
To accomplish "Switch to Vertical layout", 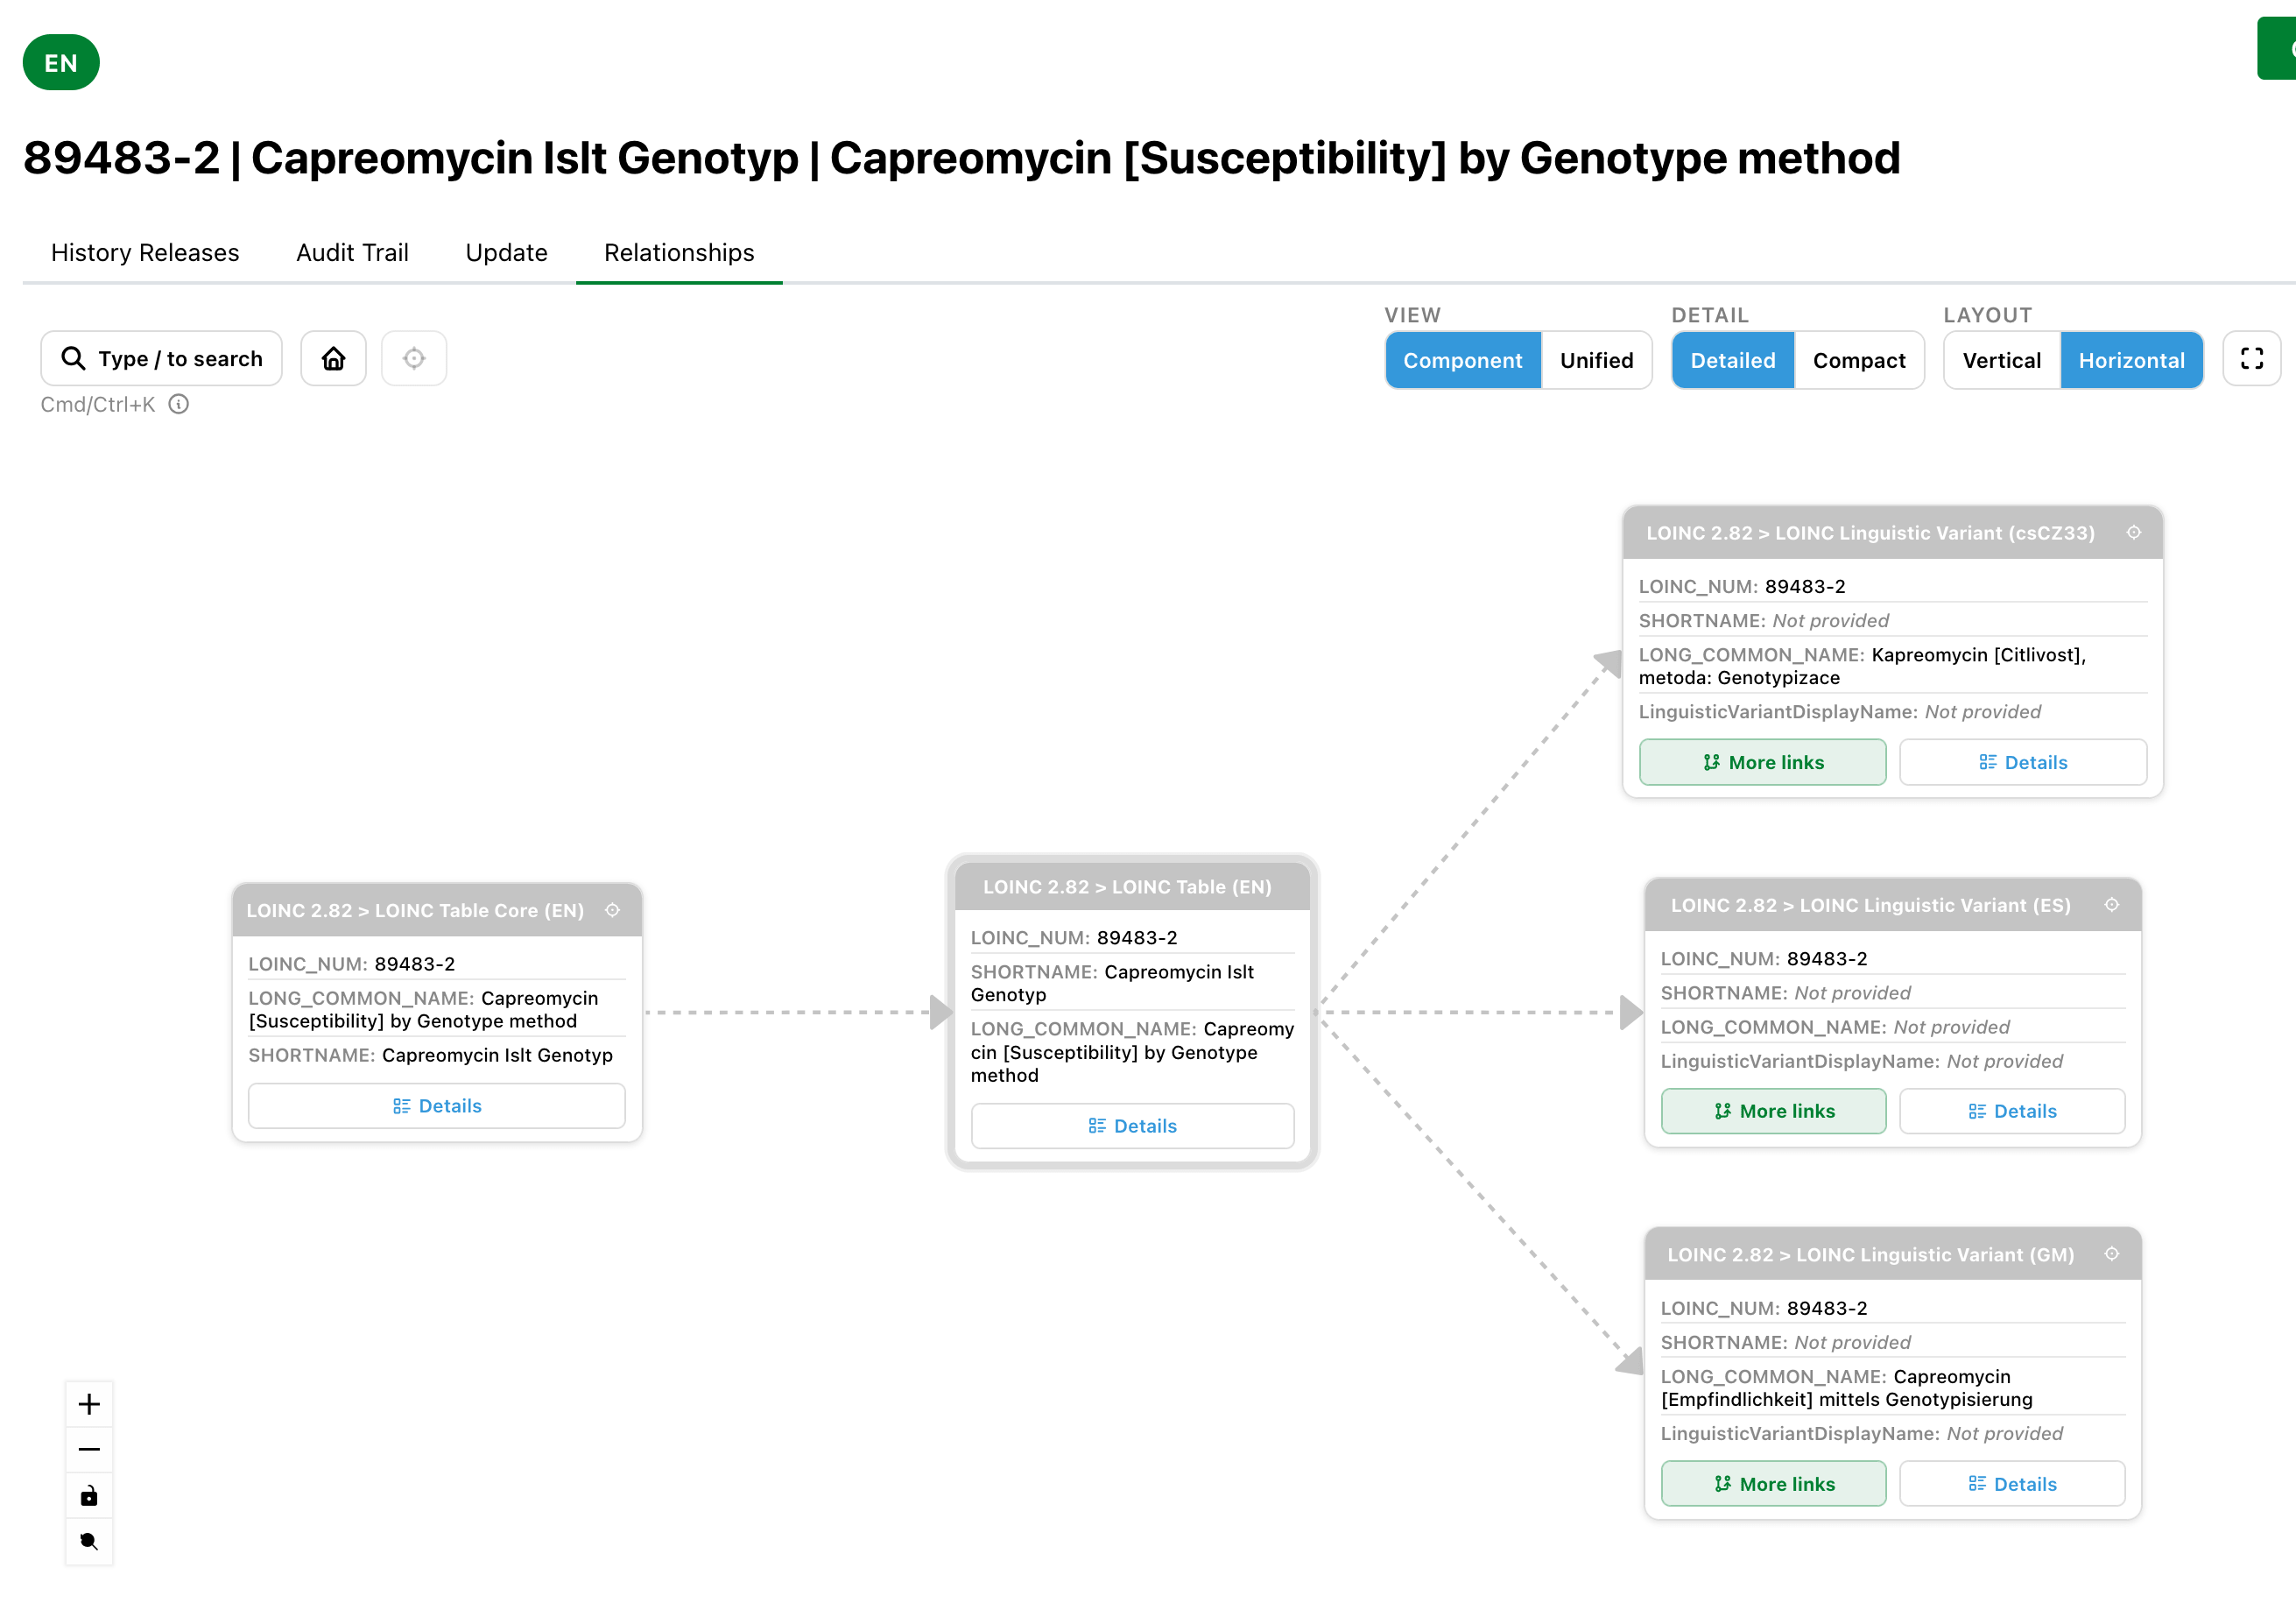I will 2001,360.
